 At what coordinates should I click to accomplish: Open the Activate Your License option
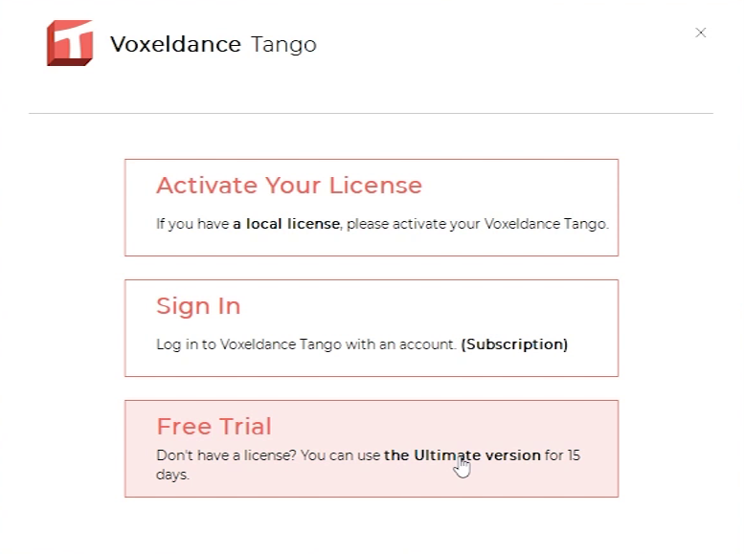(x=372, y=208)
